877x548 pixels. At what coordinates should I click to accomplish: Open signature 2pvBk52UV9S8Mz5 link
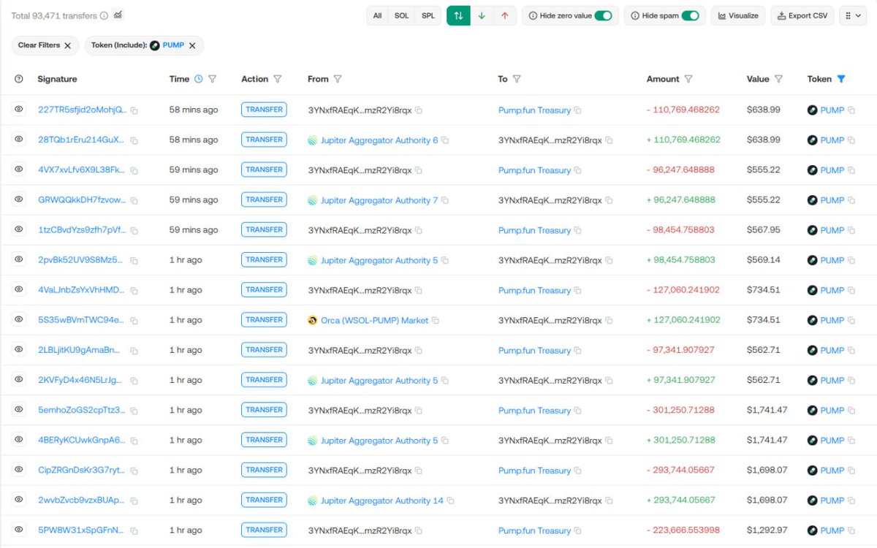click(82, 260)
